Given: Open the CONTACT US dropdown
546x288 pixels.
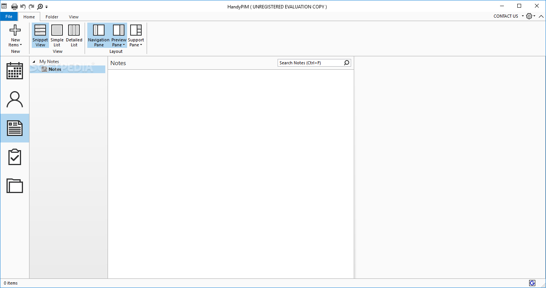Looking at the screenshot, I should point(508,16).
